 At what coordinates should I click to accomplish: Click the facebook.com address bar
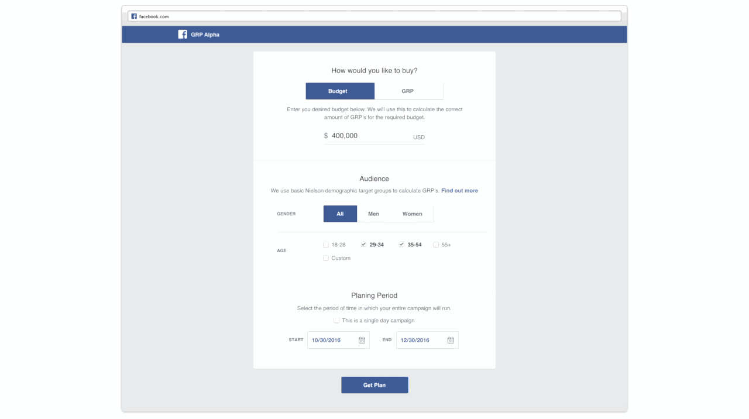[x=374, y=16]
